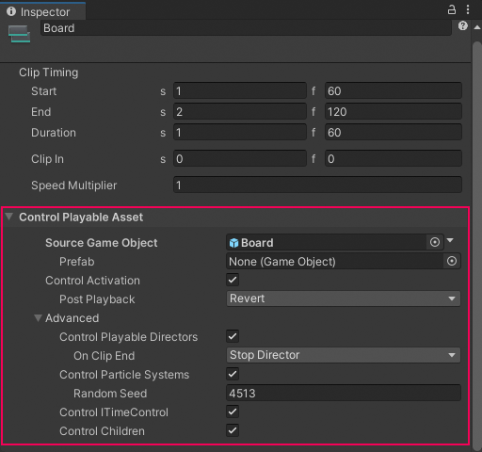Open the Post Playback Revert dropdown
Viewport: 482px width, 452px height.
[x=344, y=299]
